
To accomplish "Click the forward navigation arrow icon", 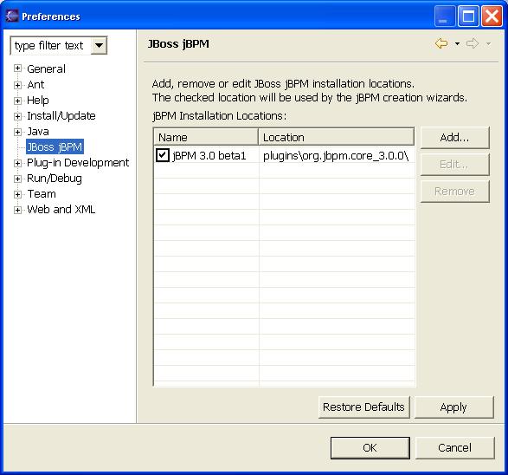I will coord(472,43).
